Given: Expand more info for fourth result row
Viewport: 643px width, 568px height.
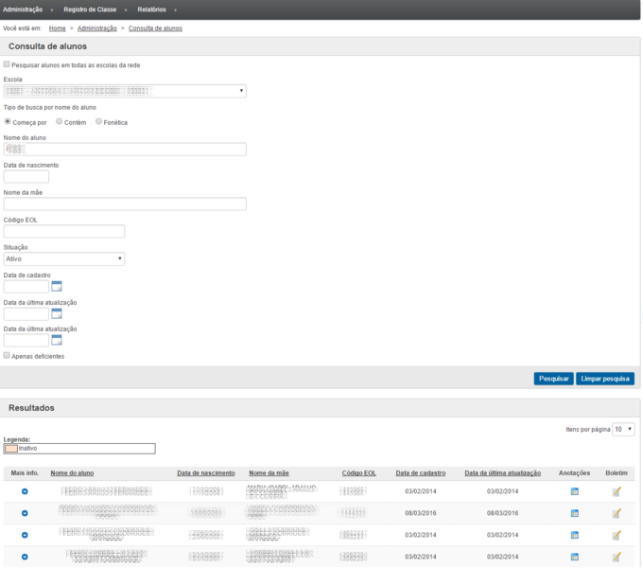Looking at the screenshot, I should click(x=25, y=557).
